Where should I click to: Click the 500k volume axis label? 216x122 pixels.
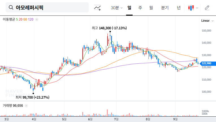coord(205,114)
